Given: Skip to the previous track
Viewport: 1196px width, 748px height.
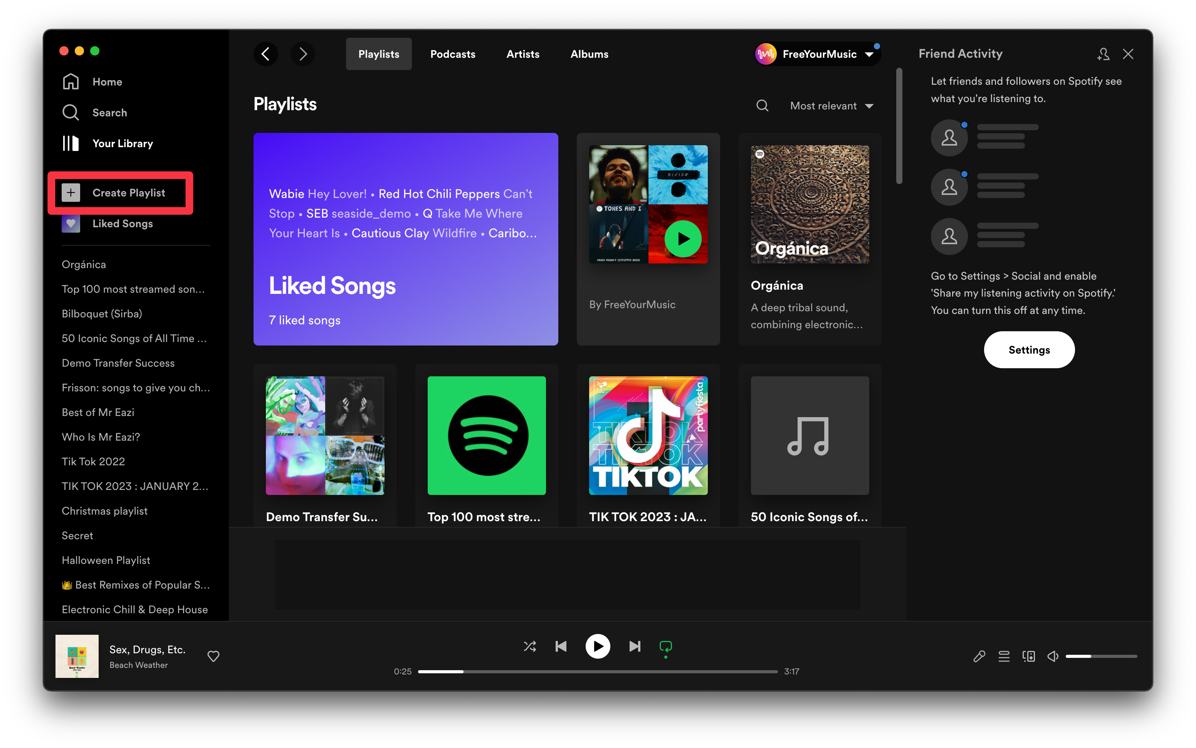Looking at the screenshot, I should click(561, 646).
